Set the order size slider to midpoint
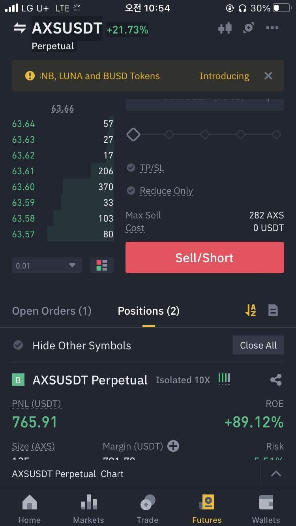 (x=204, y=134)
